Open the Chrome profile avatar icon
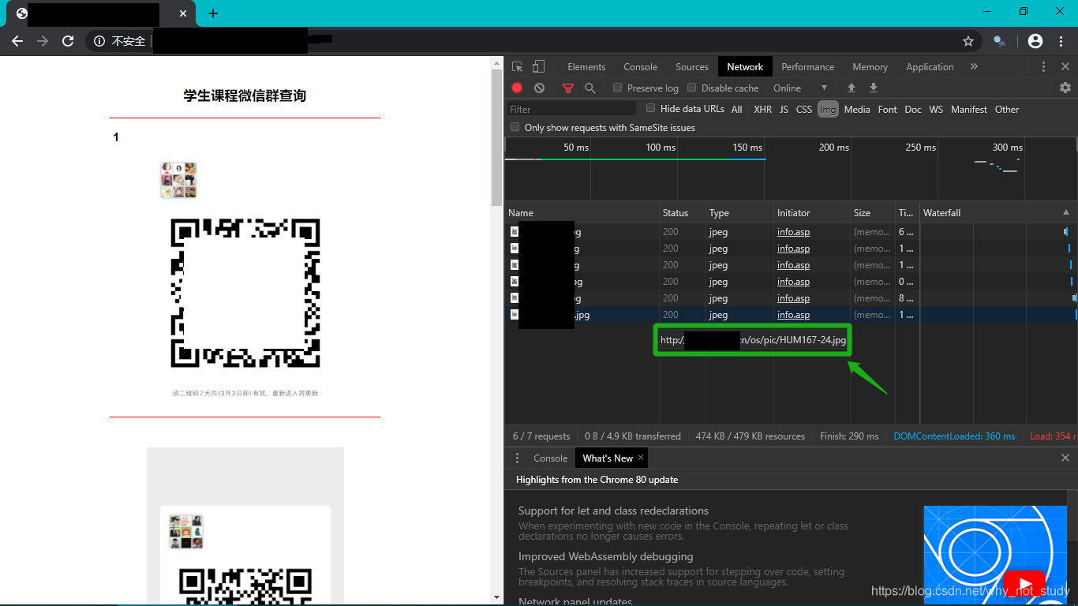1078x606 pixels. pos(1035,41)
